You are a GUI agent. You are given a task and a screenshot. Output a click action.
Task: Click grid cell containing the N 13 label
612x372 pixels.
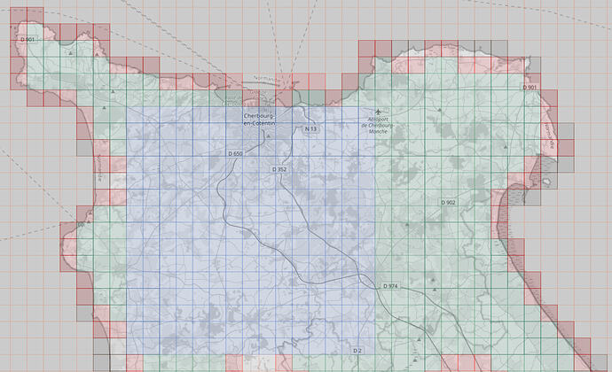pos(317,131)
